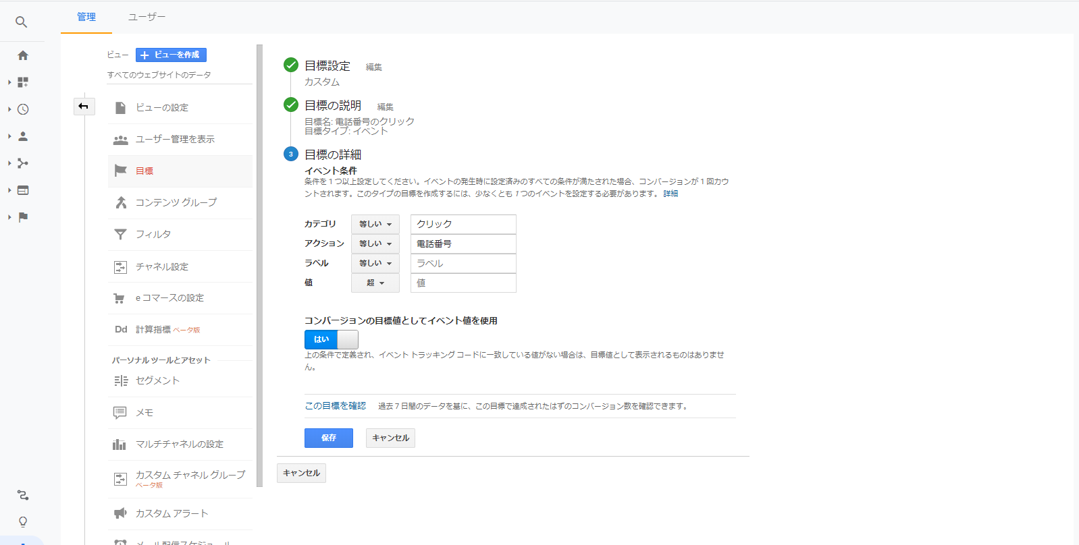Click the Attribution path icon

[x=23, y=495]
